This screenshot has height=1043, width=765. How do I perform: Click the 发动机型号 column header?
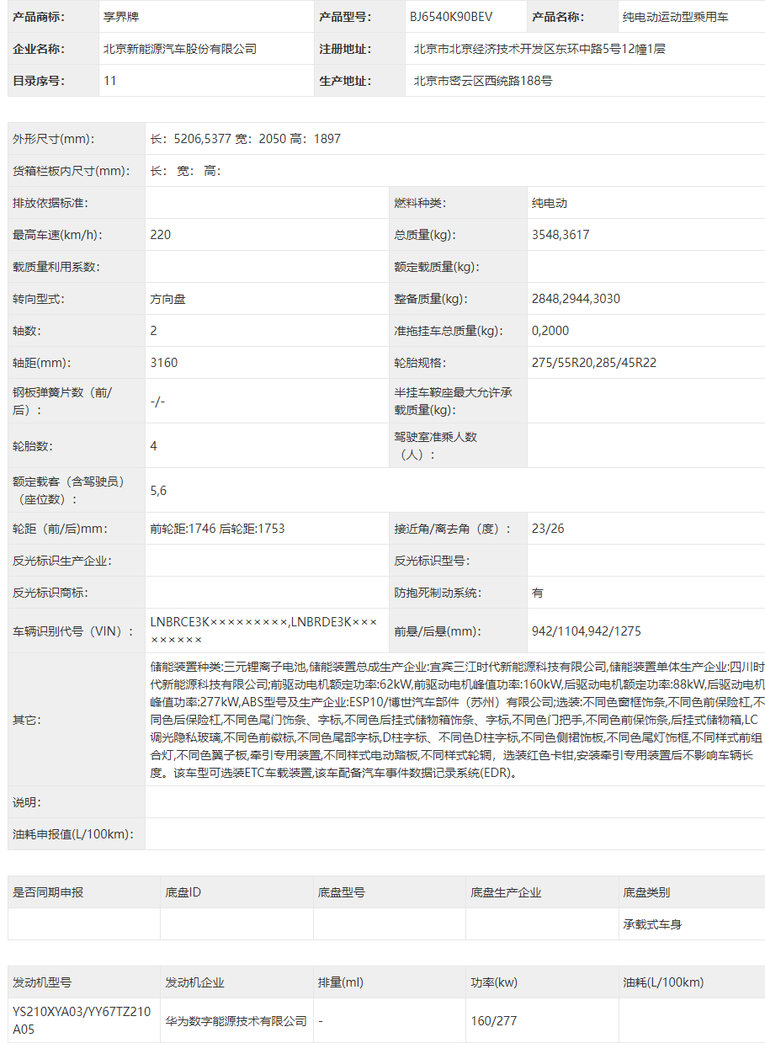[42, 982]
